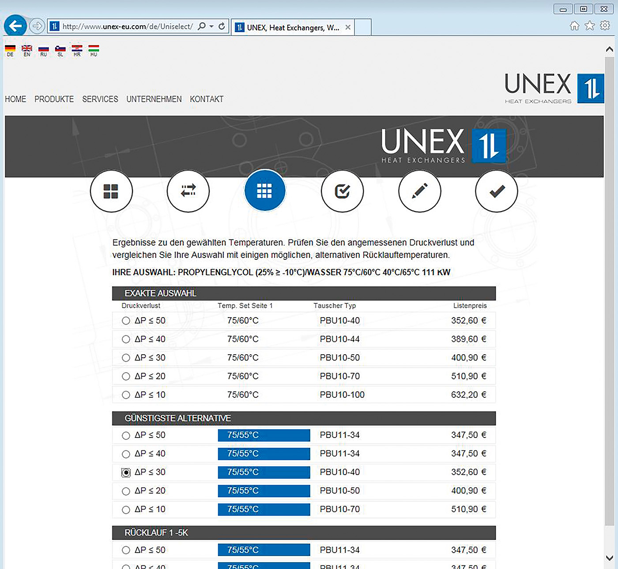Select exact ΔP ≤ 30 PBU10-50 option
This screenshot has width=618, height=569.
click(126, 358)
